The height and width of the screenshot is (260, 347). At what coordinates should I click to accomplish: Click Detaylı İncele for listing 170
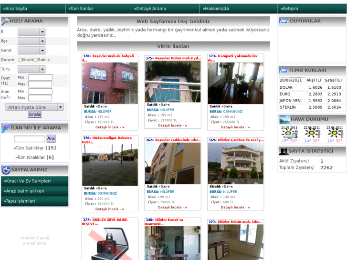(110, 209)
